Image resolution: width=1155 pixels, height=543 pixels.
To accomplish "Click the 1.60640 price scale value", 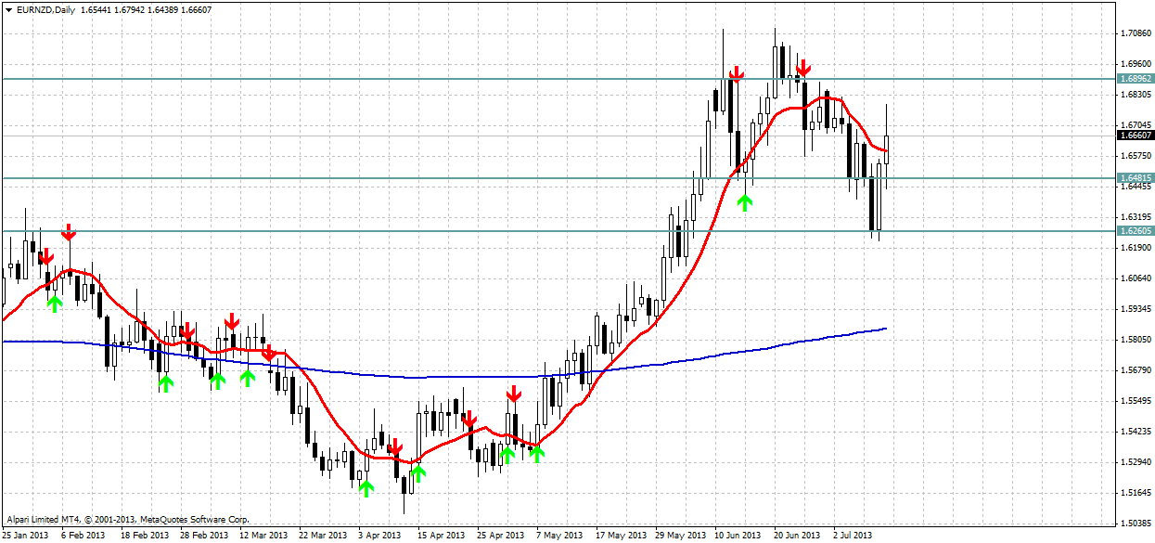I will click(1136, 278).
